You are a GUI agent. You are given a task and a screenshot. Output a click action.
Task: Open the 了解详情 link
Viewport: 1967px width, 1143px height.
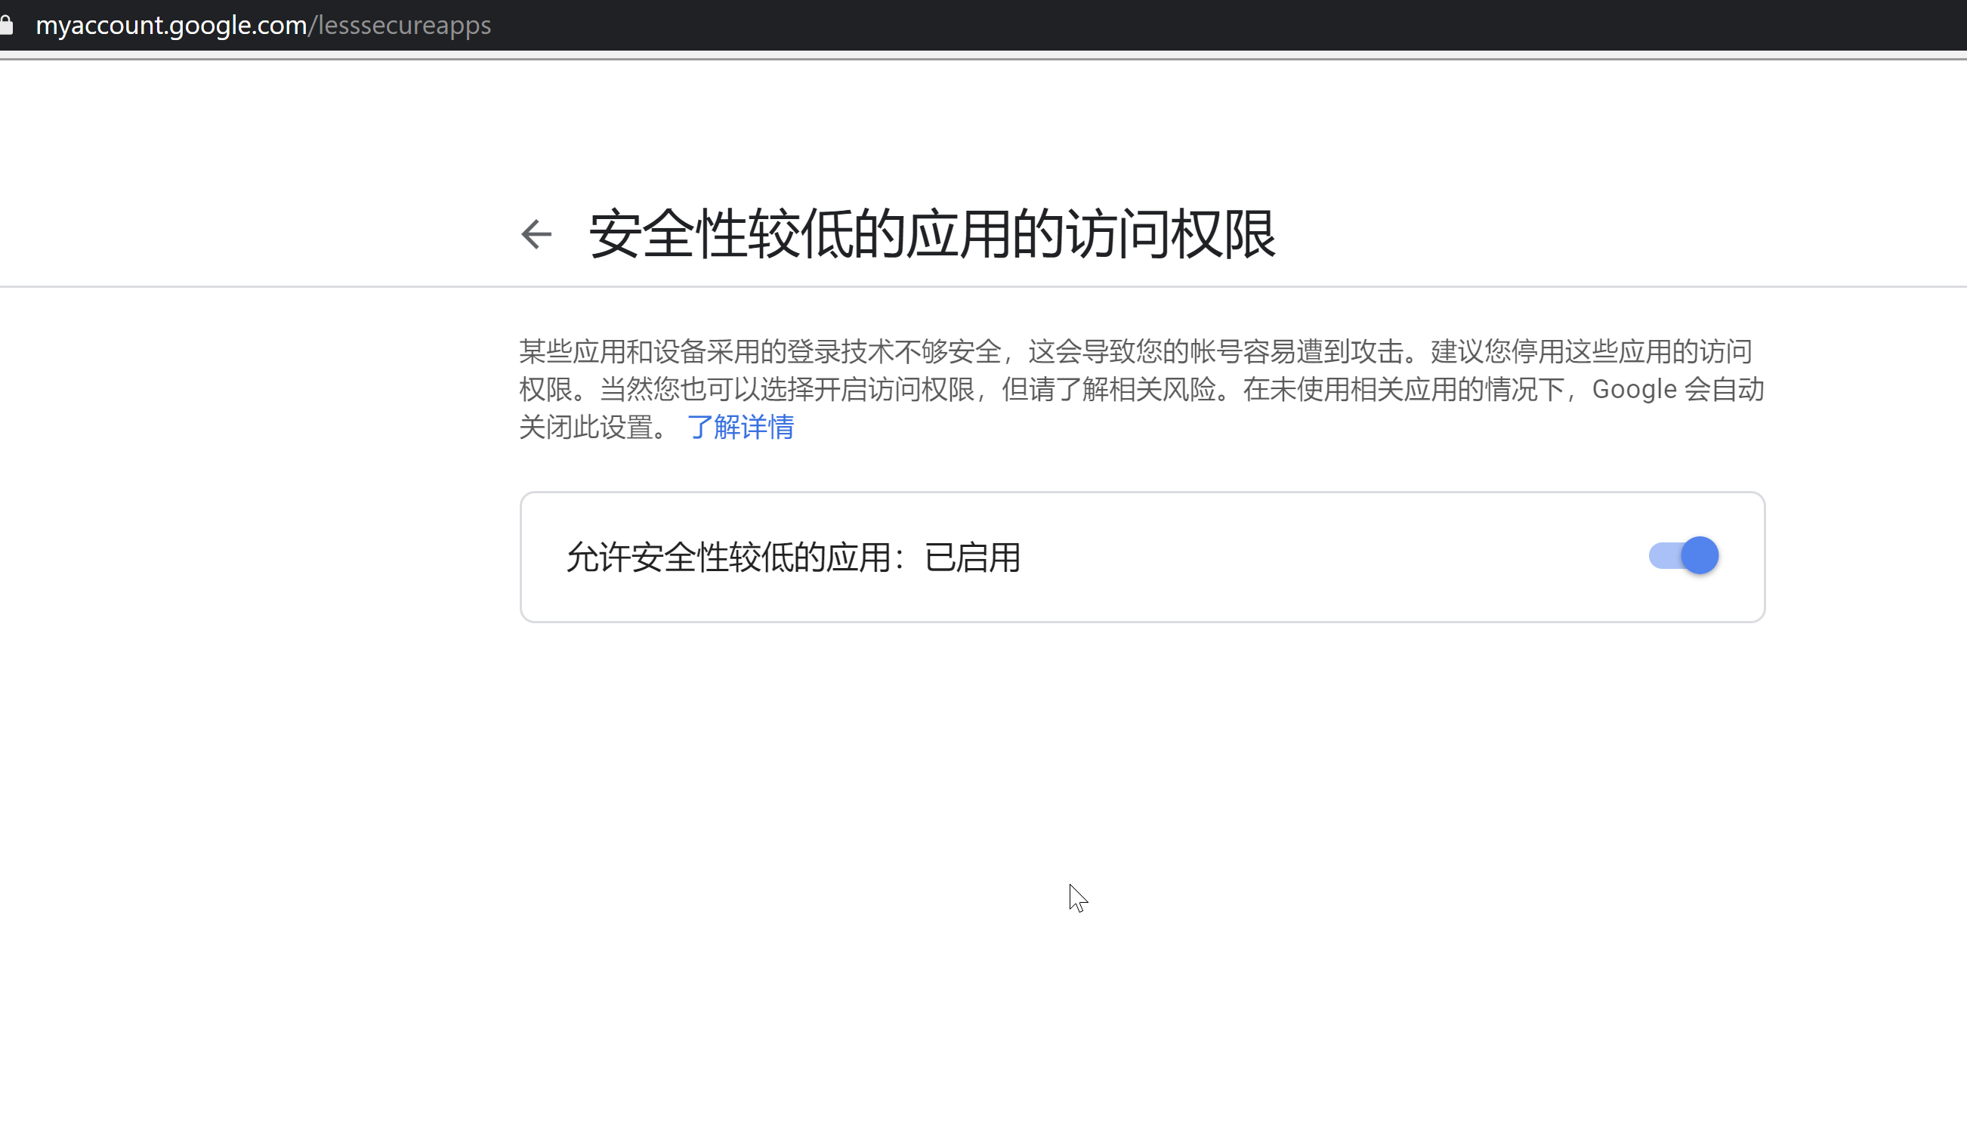[x=740, y=427]
